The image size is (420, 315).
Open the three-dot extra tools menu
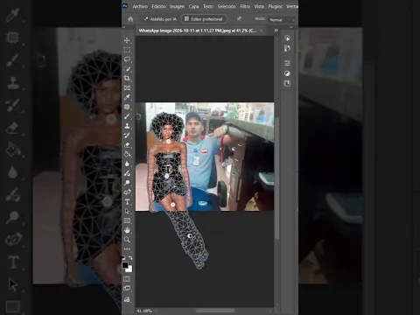(127, 249)
